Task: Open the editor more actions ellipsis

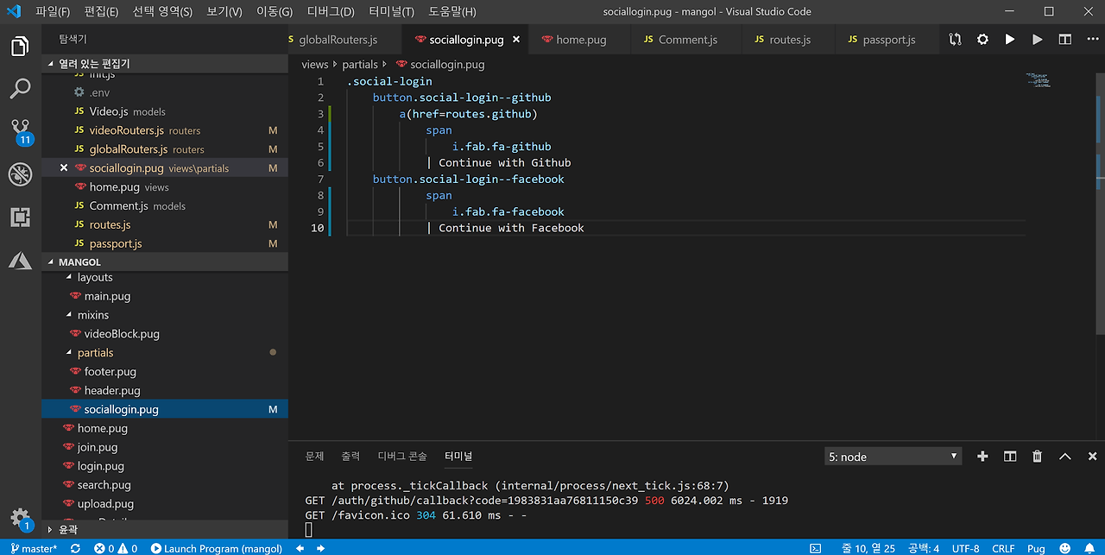Action: (1091, 40)
